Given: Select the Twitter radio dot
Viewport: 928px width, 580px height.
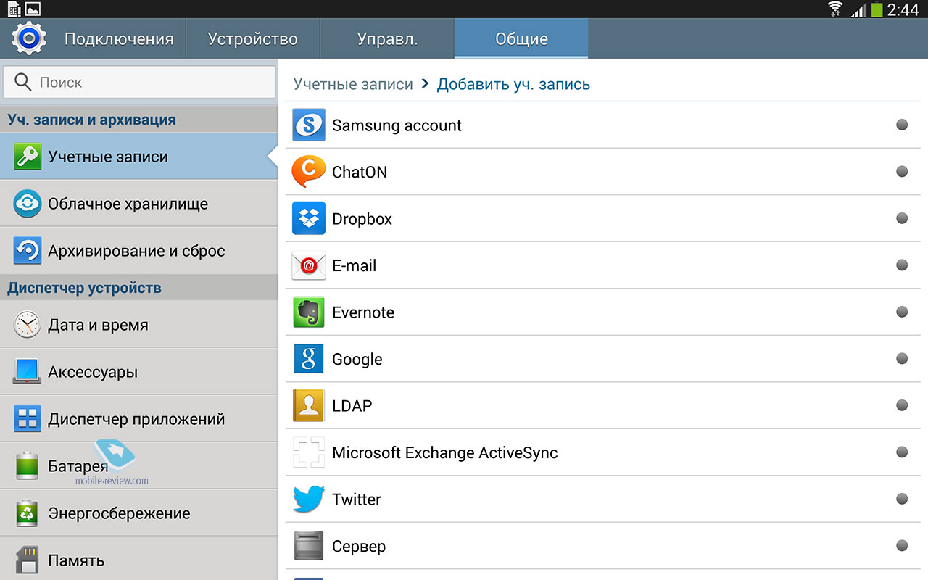Looking at the screenshot, I should 902,499.
